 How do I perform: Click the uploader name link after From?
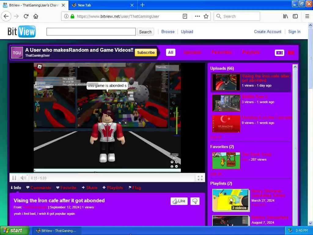coord(35,207)
